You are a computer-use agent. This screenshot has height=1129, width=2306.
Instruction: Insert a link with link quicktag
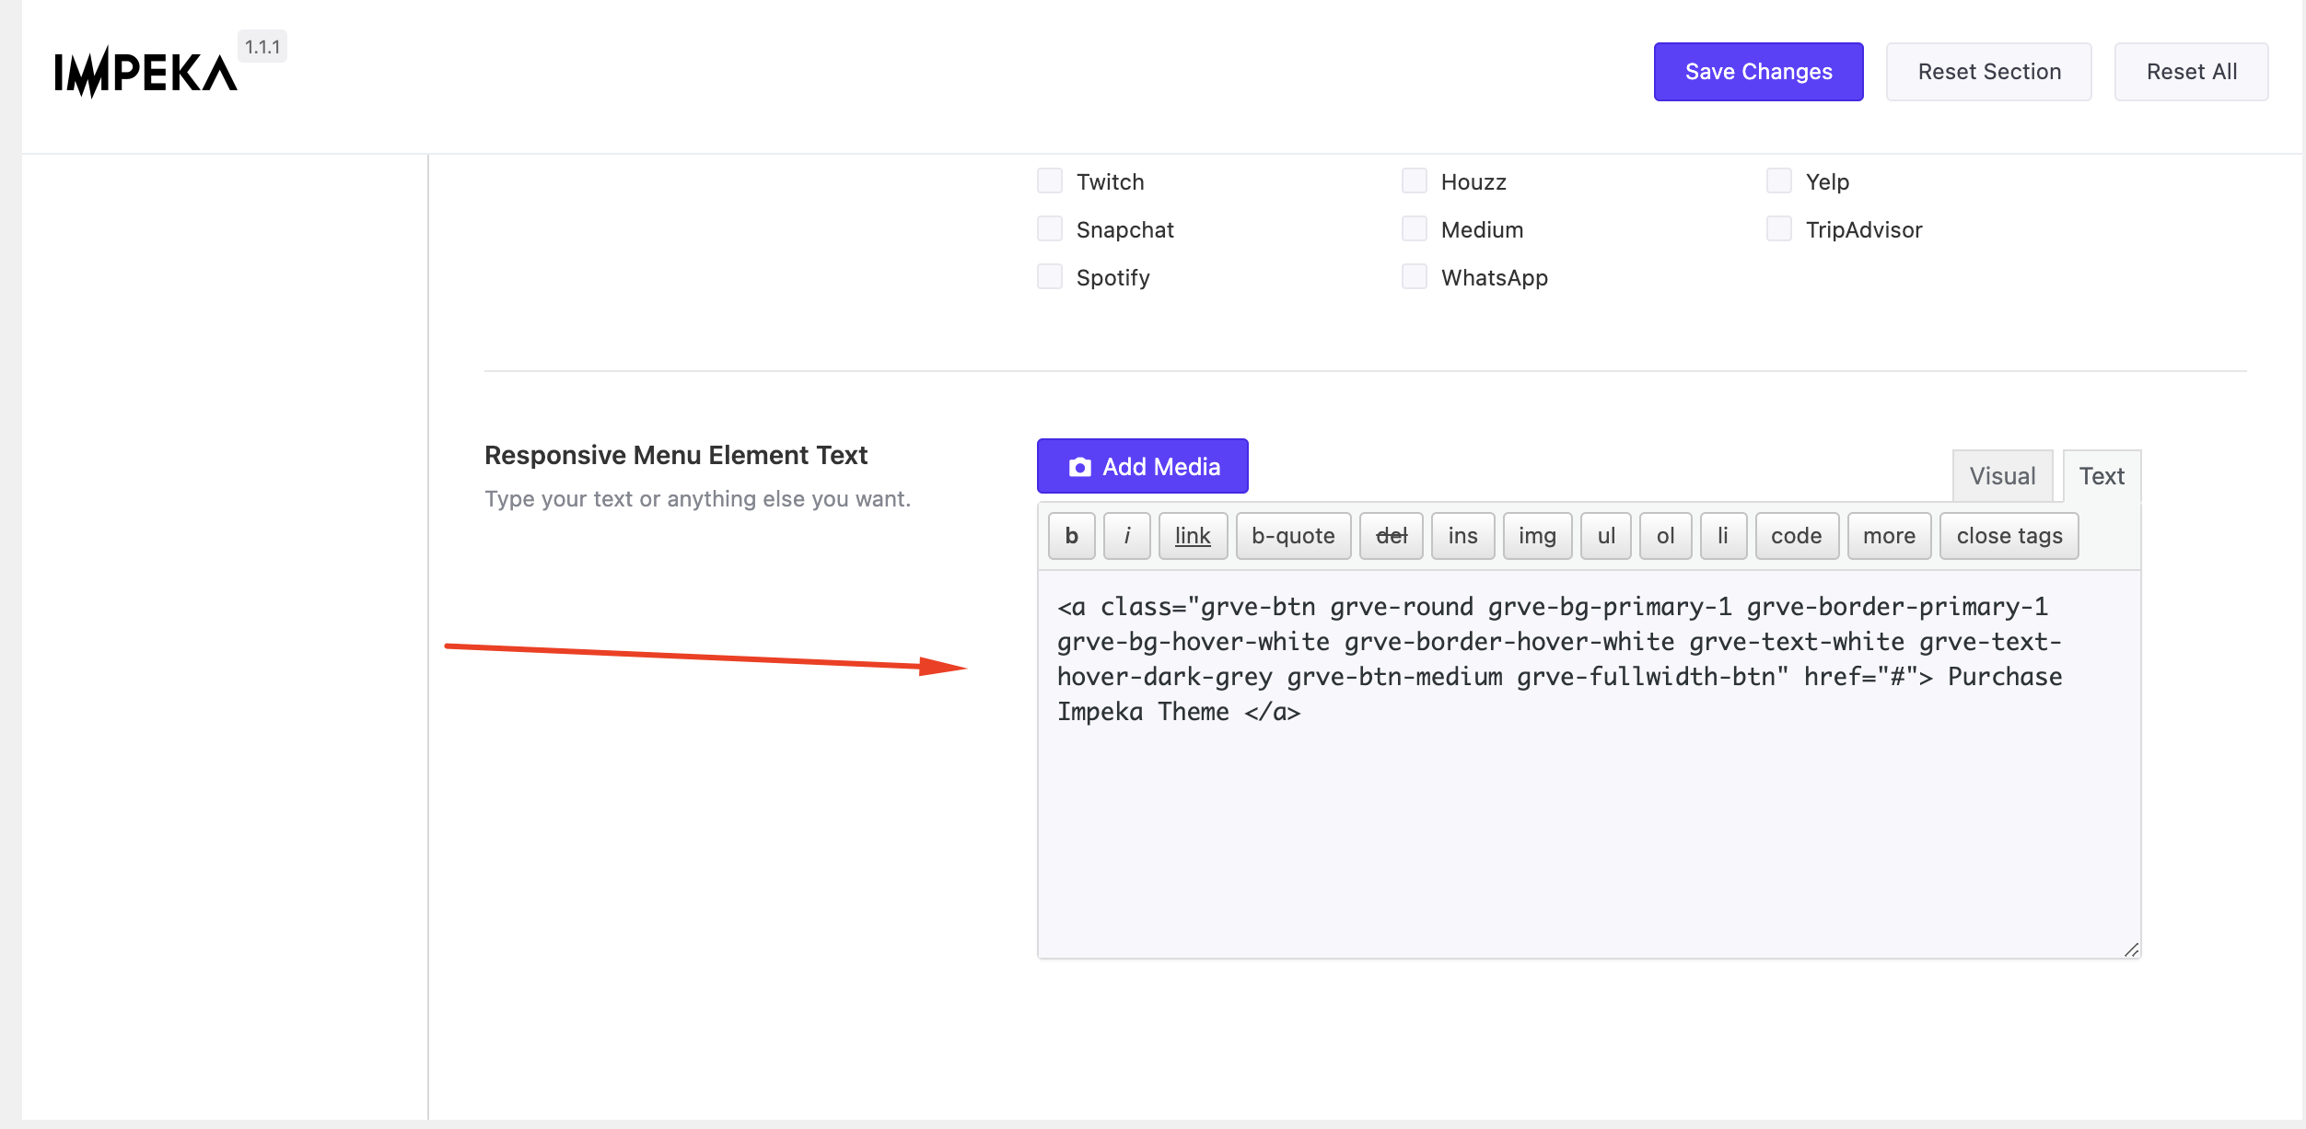(x=1192, y=536)
